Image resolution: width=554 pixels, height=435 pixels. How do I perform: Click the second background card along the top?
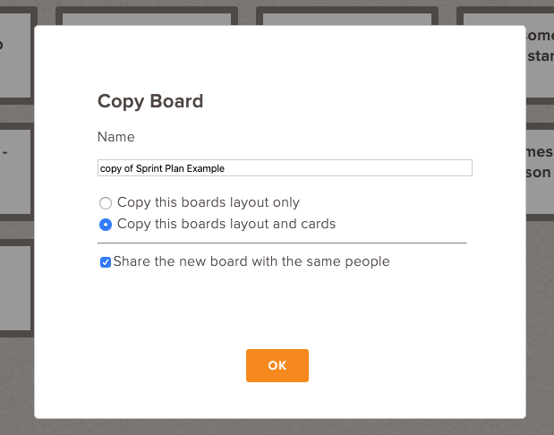coord(147,19)
